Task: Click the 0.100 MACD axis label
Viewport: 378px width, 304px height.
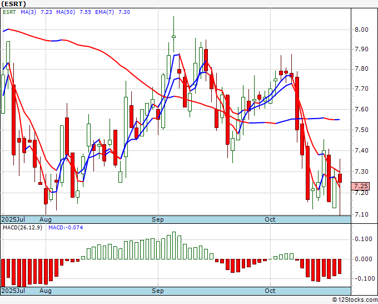Action: (x=364, y=239)
